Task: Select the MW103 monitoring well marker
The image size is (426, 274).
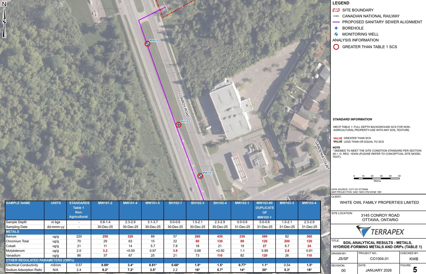Action: click(147, 44)
